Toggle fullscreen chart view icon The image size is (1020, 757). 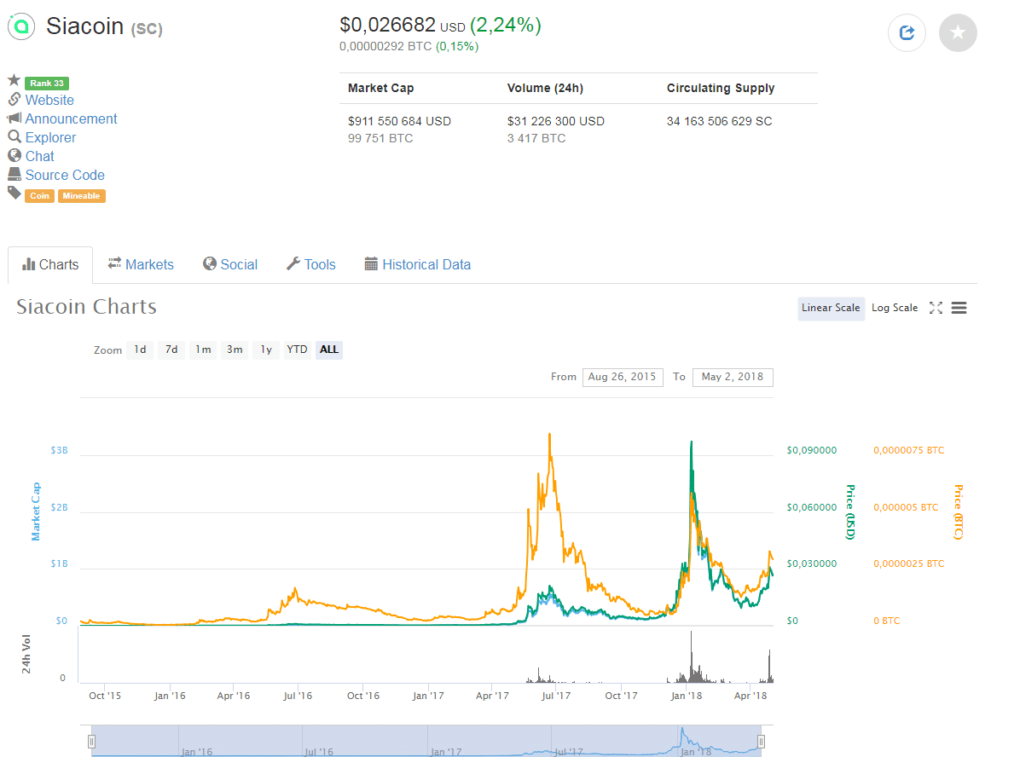(936, 308)
